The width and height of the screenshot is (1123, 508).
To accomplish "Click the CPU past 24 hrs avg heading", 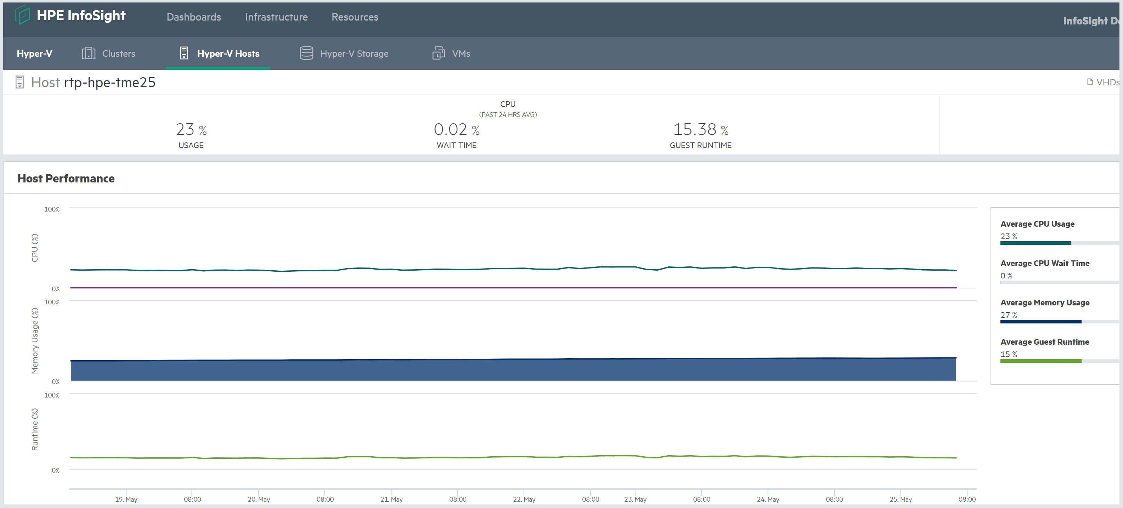I will pyautogui.click(x=508, y=109).
